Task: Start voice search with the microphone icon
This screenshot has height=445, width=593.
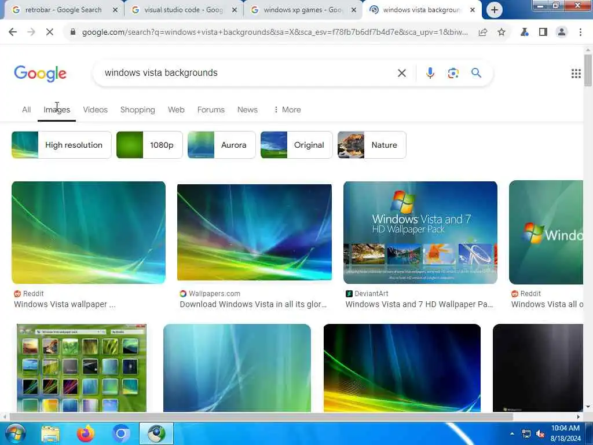Action: click(430, 73)
